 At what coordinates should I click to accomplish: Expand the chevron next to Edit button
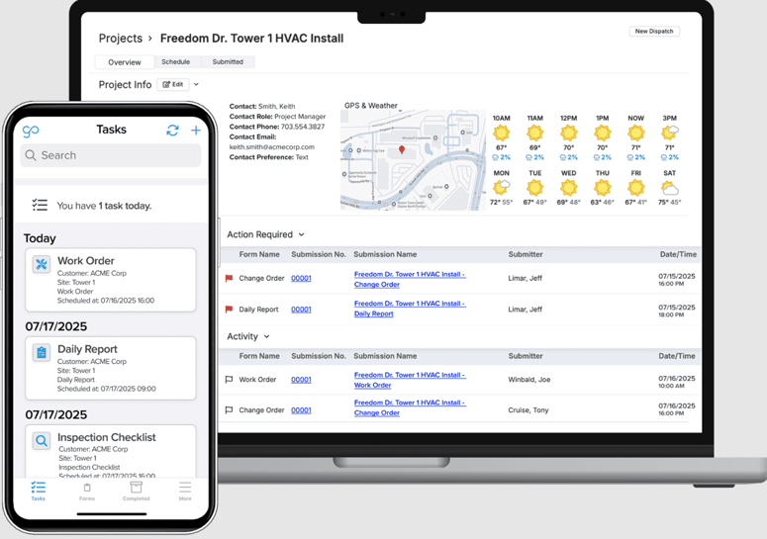point(196,84)
